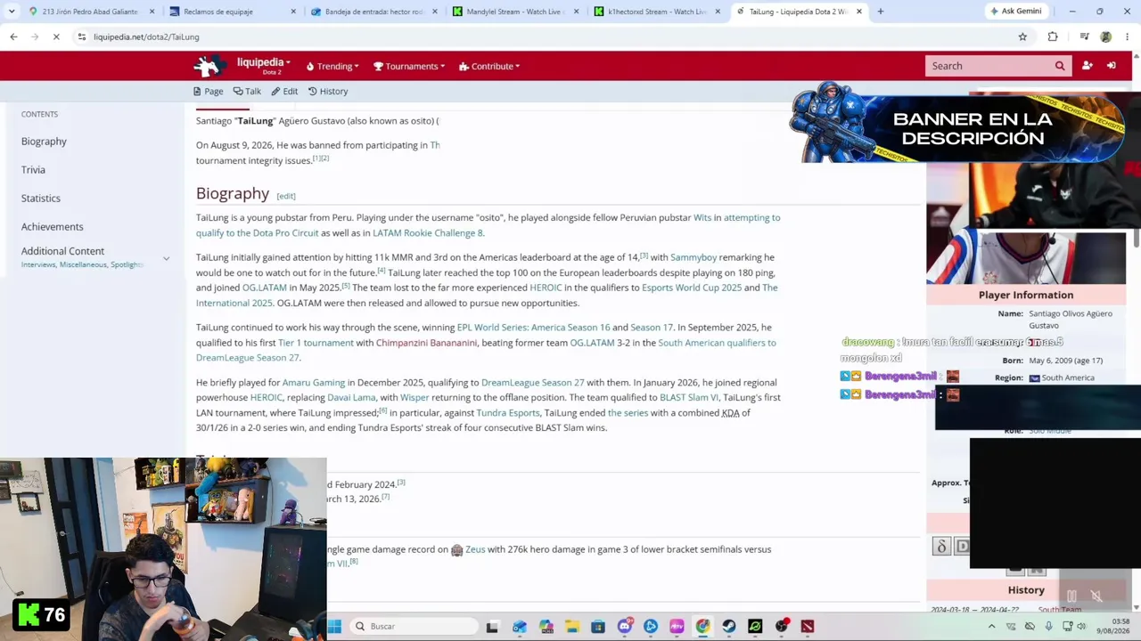The width and height of the screenshot is (1141, 641).
Task: Open the Tundra Esports link
Action: click(508, 413)
